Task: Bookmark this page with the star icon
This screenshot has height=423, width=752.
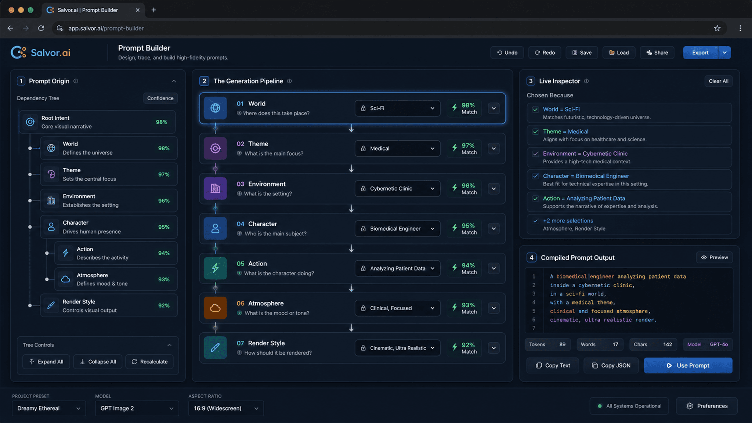Action: (x=717, y=28)
